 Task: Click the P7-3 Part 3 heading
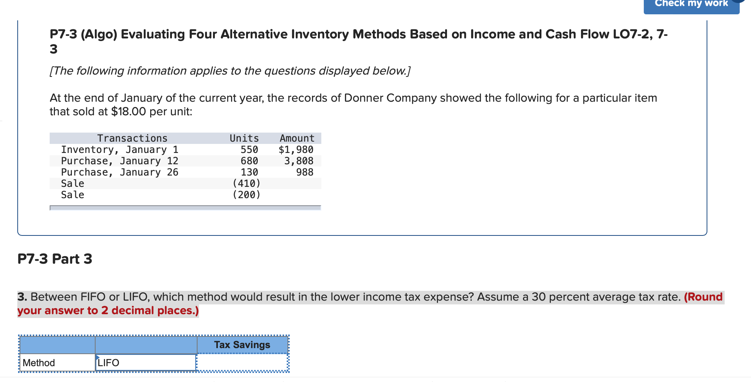[55, 258]
